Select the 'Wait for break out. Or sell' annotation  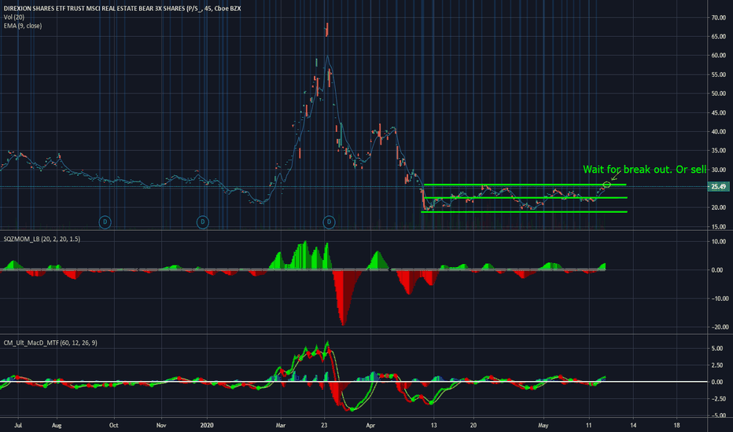click(644, 169)
